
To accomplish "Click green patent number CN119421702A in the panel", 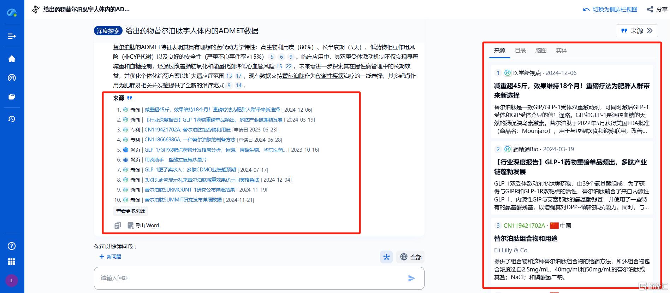I will [x=524, y=225].
